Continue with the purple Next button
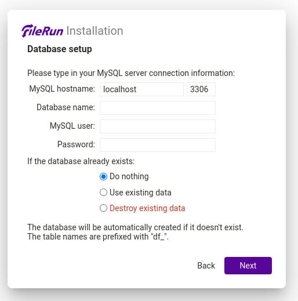The width and height of the screenshot is (298, 301). coord(248,266)
